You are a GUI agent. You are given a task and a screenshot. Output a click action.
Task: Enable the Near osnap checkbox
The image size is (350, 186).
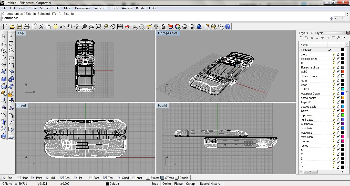pyautogui.click(x=19, y=178)
